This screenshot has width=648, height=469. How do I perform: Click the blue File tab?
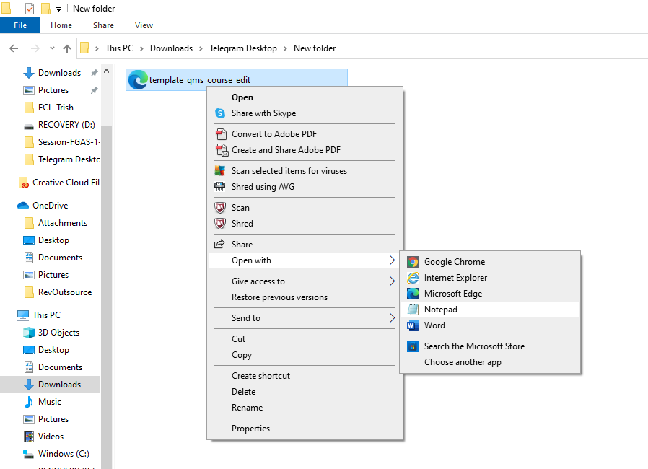20,25
